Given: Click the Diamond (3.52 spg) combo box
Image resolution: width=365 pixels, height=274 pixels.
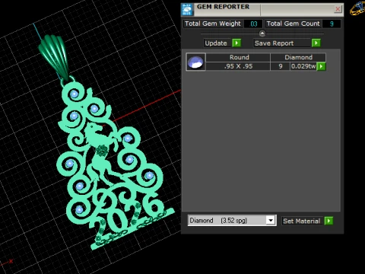Looking at the screenshot, I should pyautogui.click(x=232, y=220).
